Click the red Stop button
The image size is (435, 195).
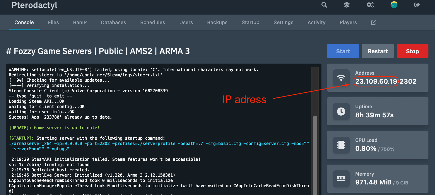click(x=413, y=51)
